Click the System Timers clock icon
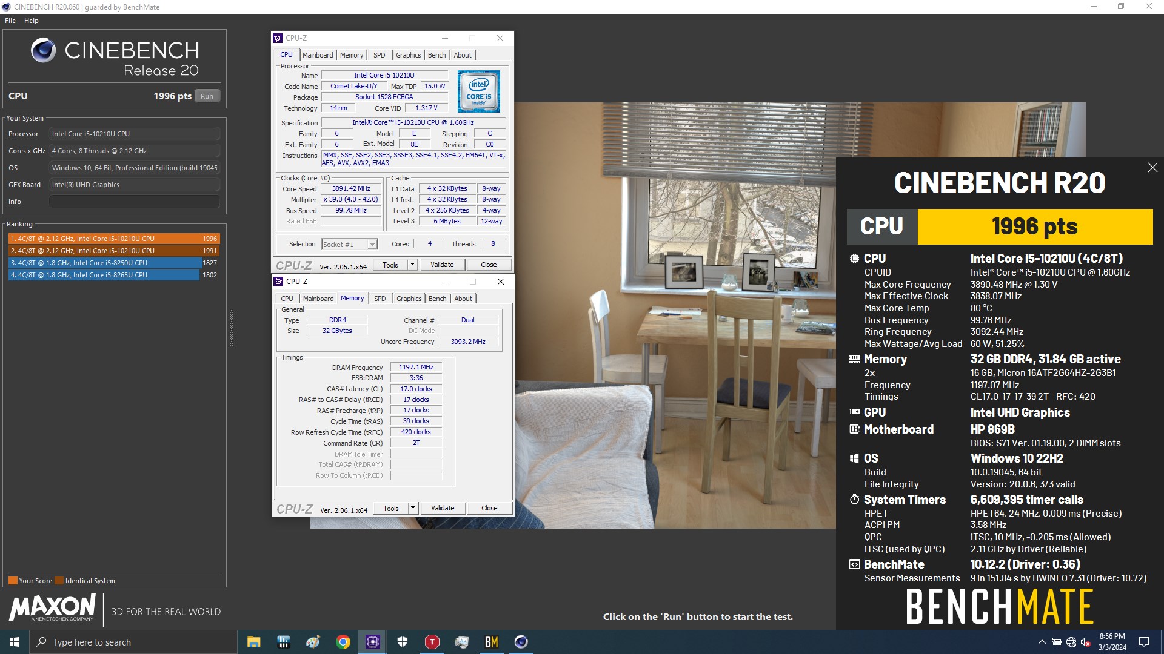Screen dimensions: 1164x654 (x=854, y=500)
